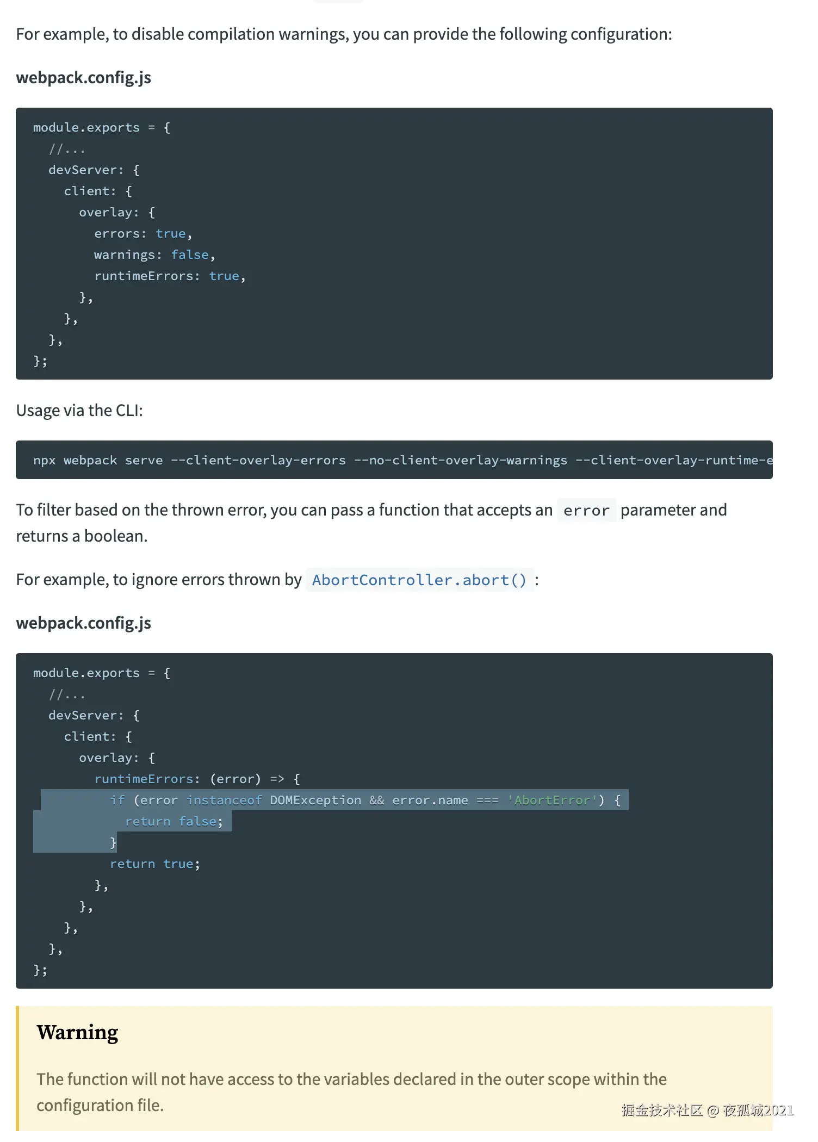The image size is (818, 1142).
Task: Click the Warning heading
Action: (x=77, y=1032)
